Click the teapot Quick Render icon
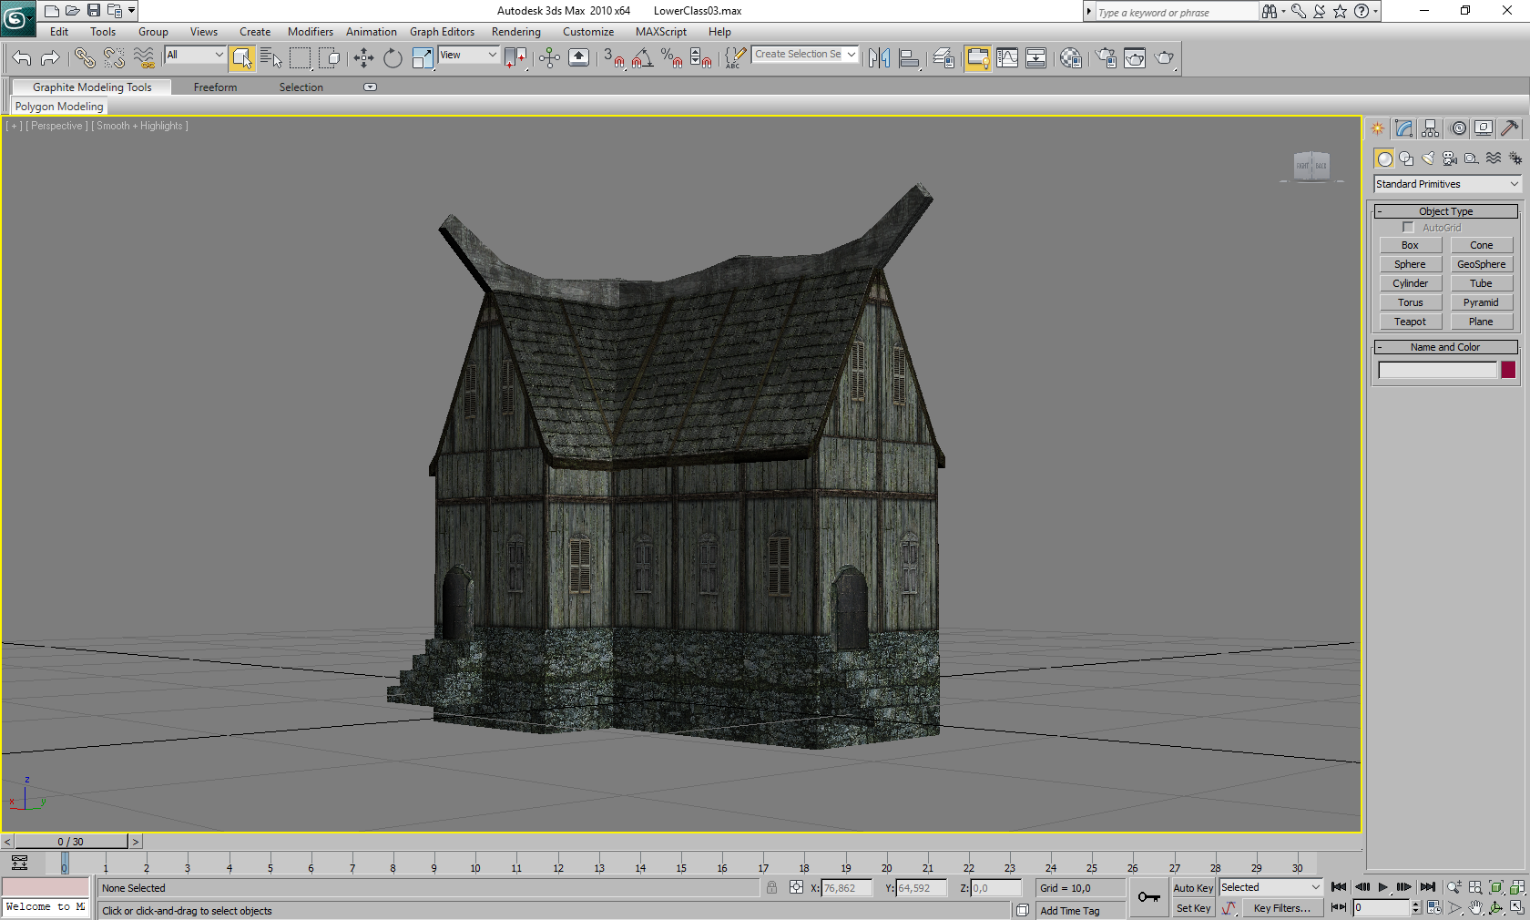Viewport: 1530px width, 920px height. 1164,58
